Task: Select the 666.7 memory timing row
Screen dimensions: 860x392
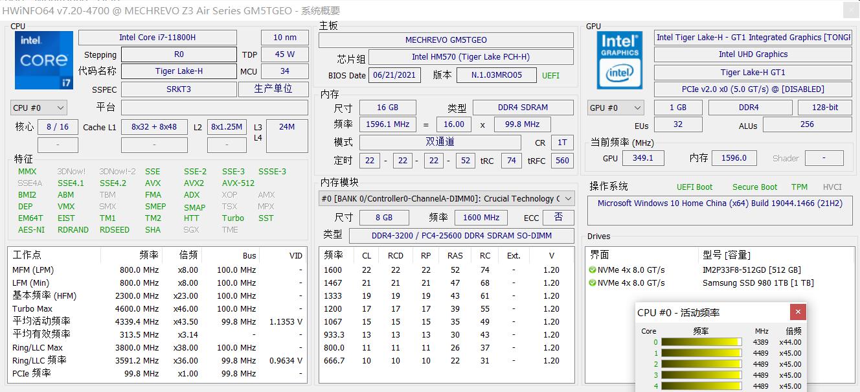Action: pyautogui.click(x=446, y=361)
